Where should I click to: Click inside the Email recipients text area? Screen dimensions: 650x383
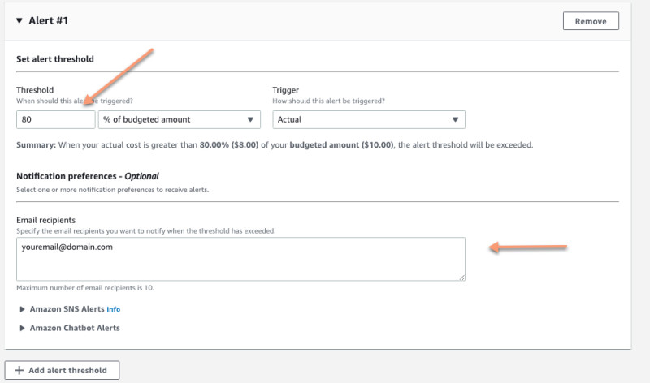[240, 264]
